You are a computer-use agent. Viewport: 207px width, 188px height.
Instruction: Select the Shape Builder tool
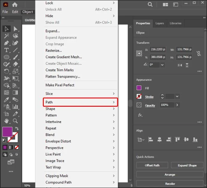[x=7, y=85]
